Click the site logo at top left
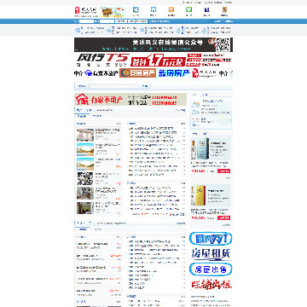The width and height of the screenshot is (307, 307). (86, 11)
